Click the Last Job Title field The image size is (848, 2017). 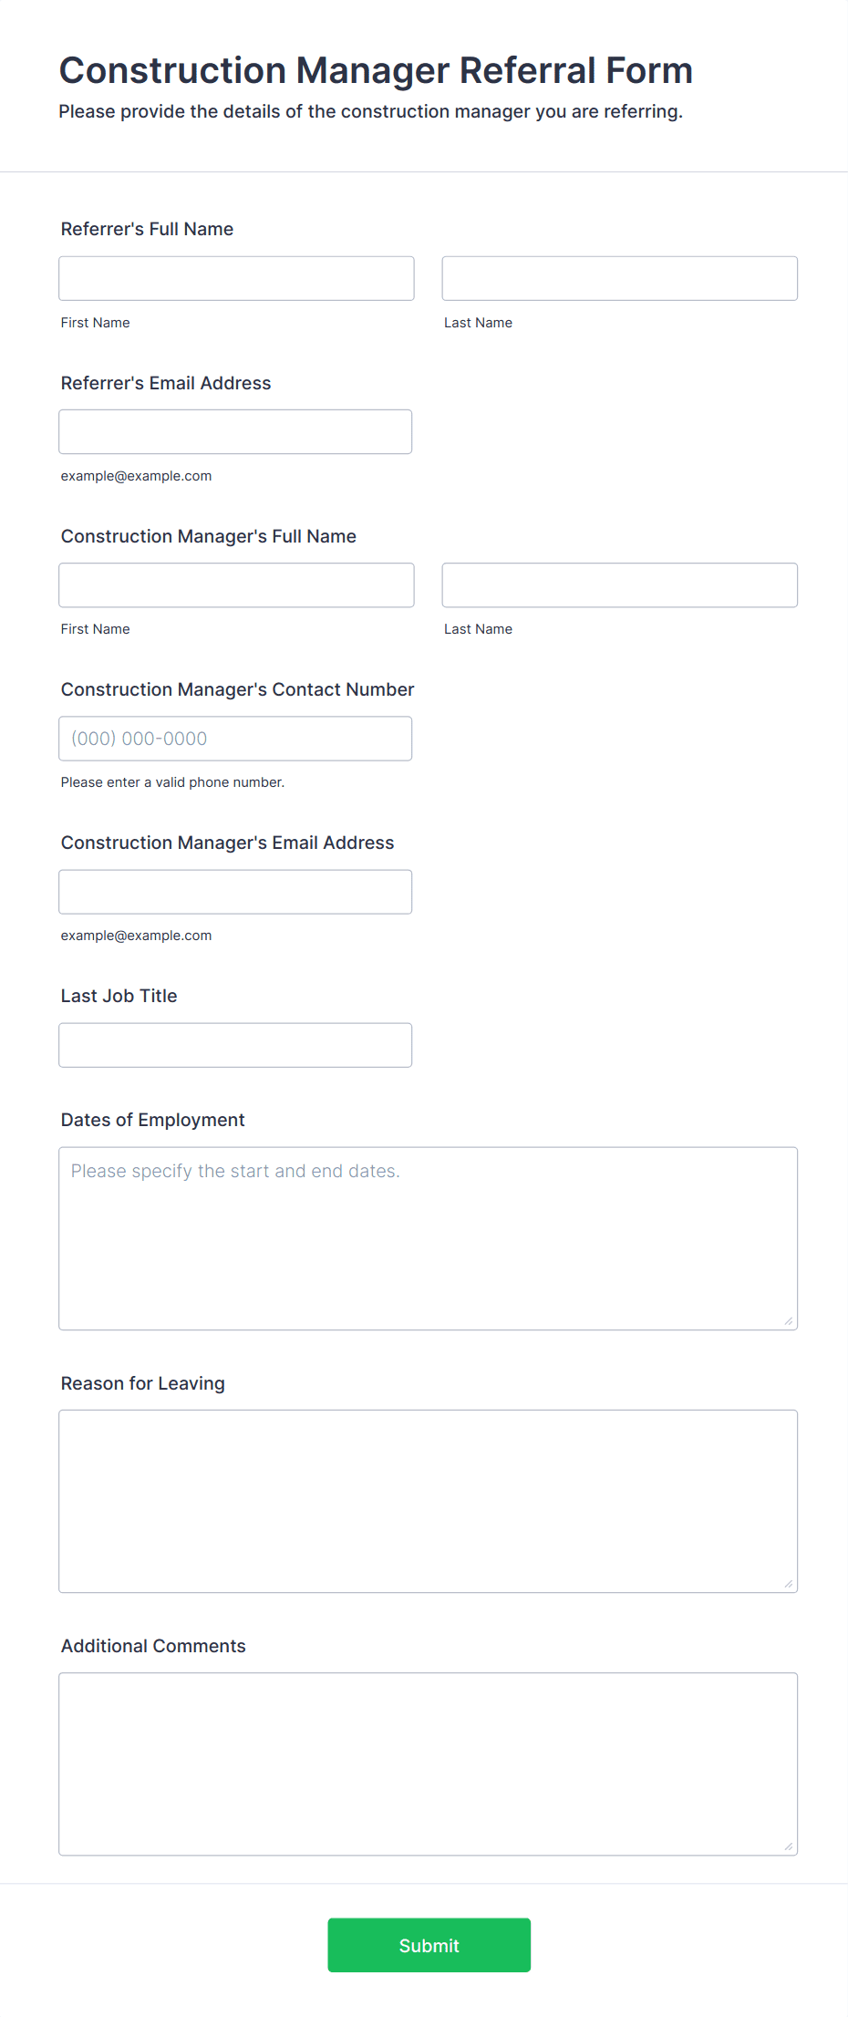point(235,1044)
